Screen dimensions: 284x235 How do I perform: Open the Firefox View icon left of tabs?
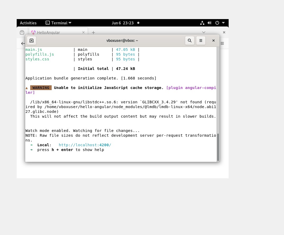(x=22, y=32)
